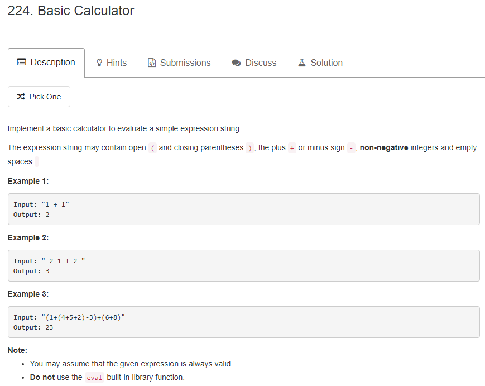Click the Example 1 code block
Screen dimensions: 485x386
coord(243,209)
